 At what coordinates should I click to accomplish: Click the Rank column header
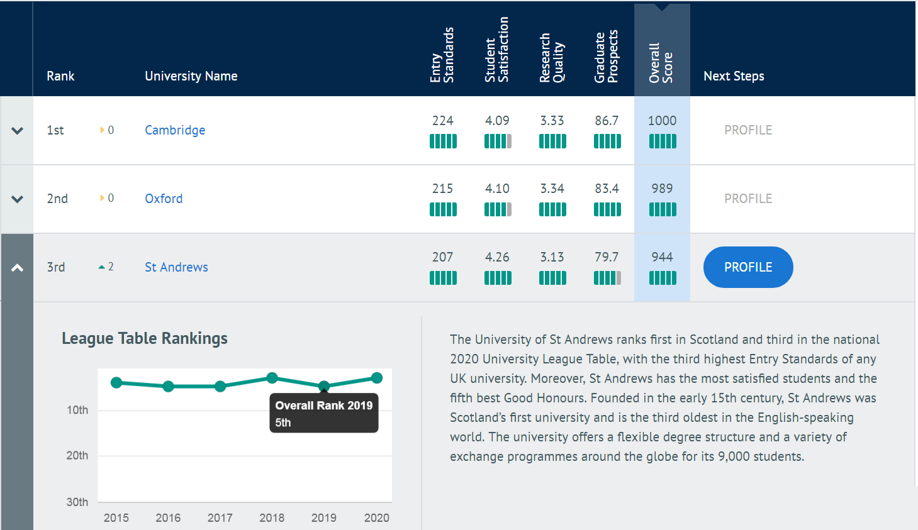(60, 76)
